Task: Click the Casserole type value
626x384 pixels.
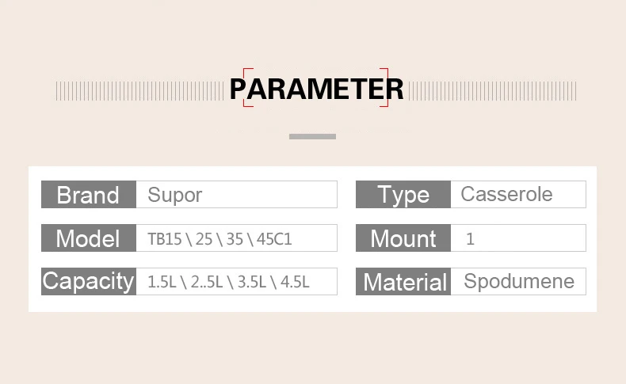Action: pyautogui.click(x=506, y=194)
